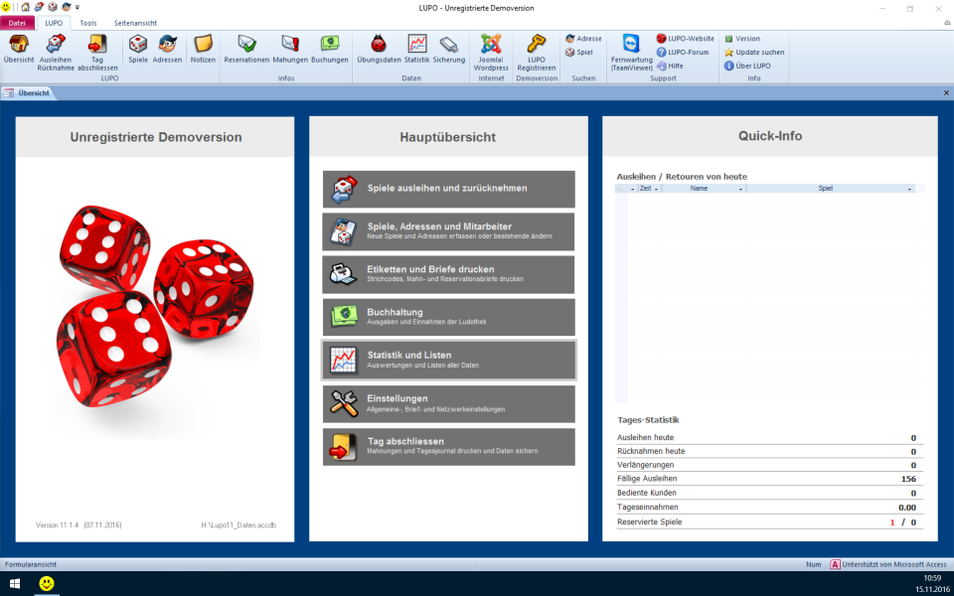Expand the quick access toolbar customize arrow

click(78, 8)
